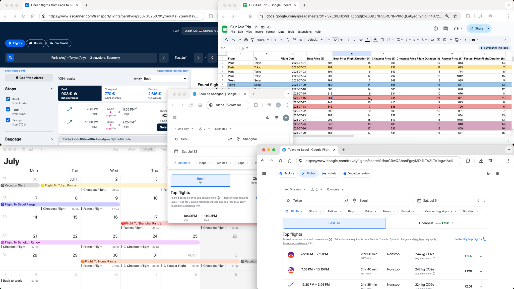Image resolution: width=514 pixels, height=289 pixels.
Task: Click the Get Price Alerts button
Action: (29, 78)
